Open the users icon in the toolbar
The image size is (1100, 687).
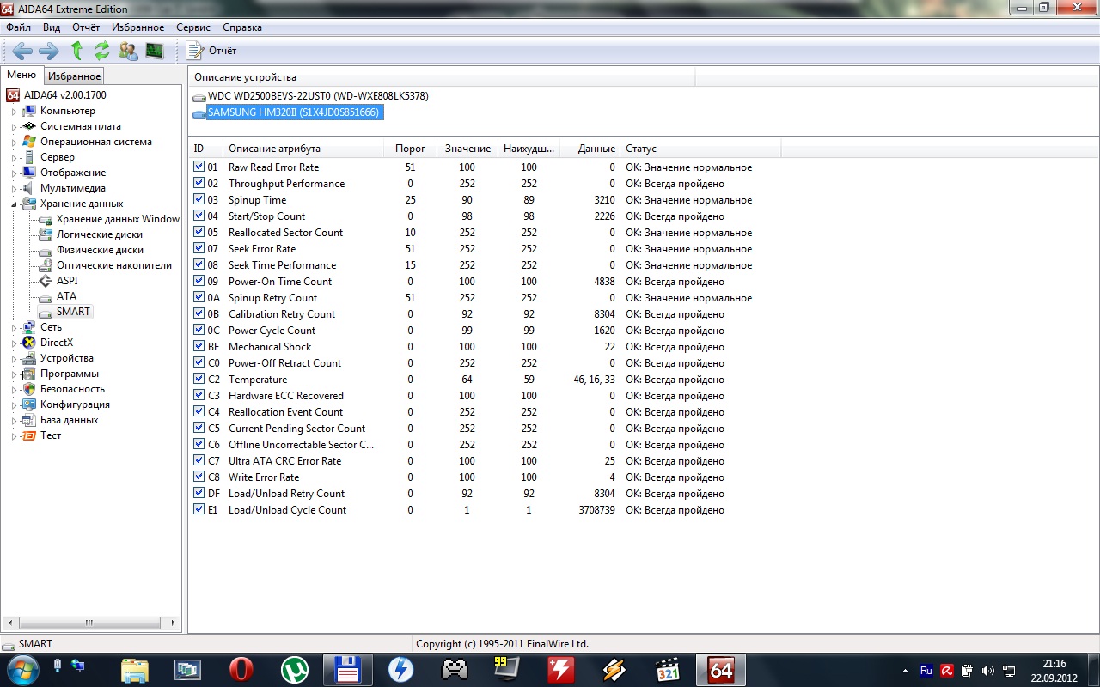point(128,51)
